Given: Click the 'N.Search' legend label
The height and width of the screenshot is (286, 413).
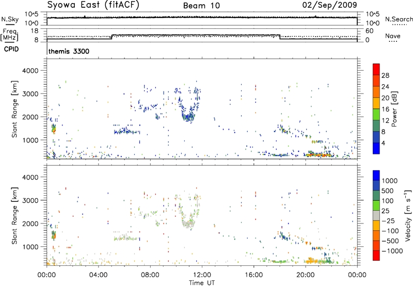Looking at the screenshot, I should [399, 19].
